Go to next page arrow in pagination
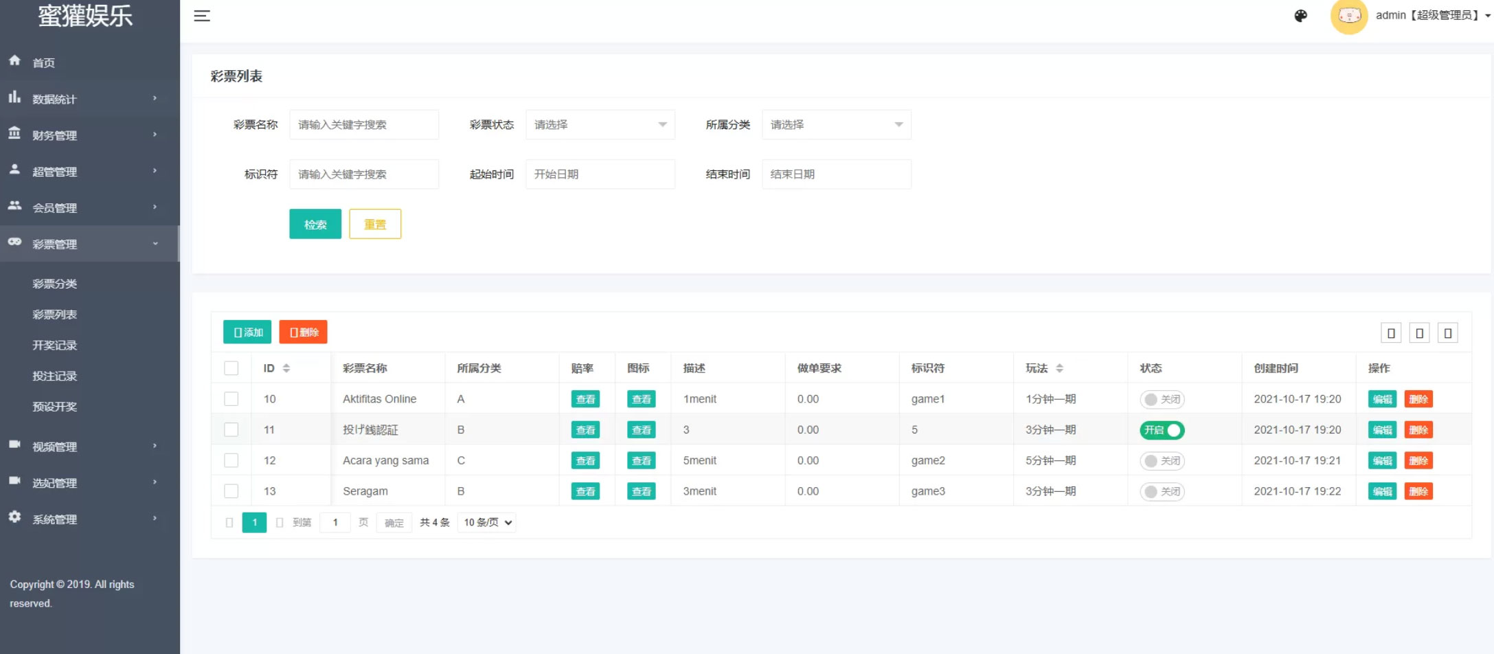This screenshot has height=654, width=1494. coord(280,523)
